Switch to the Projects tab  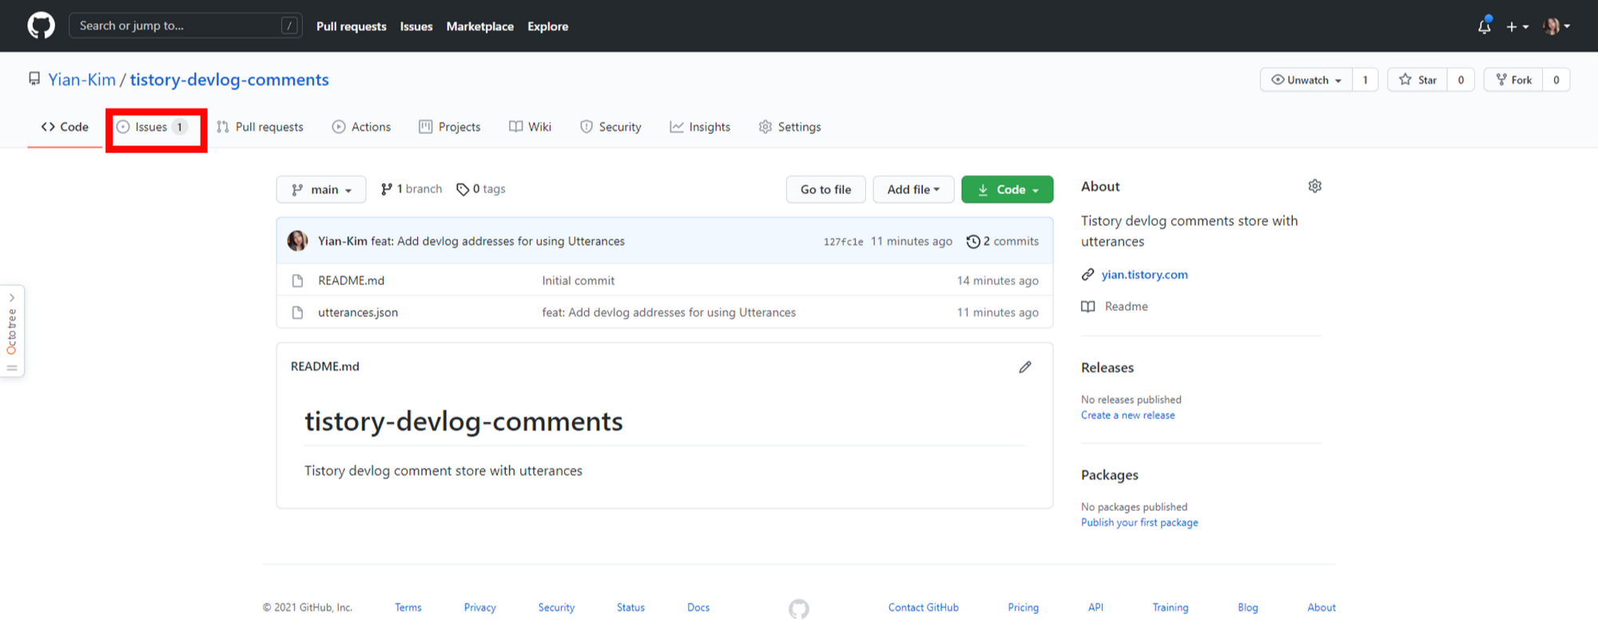click(x=450, y=127)
